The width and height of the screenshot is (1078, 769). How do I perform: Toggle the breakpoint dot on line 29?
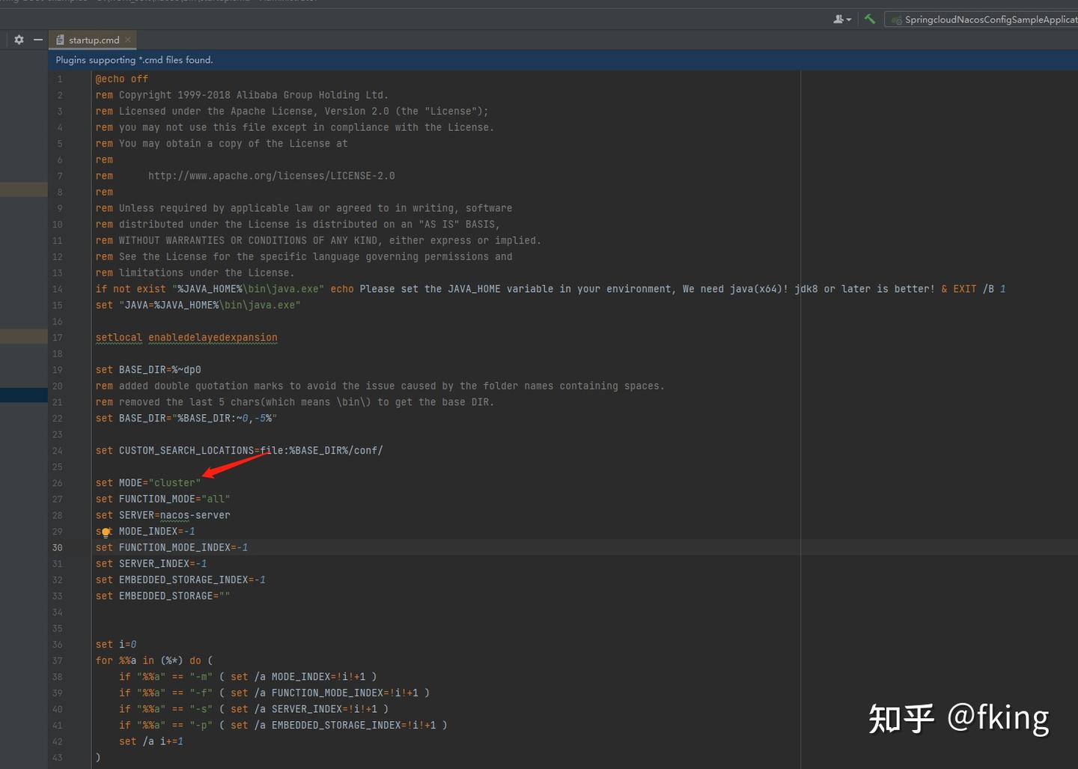click(x=106, y=532)
